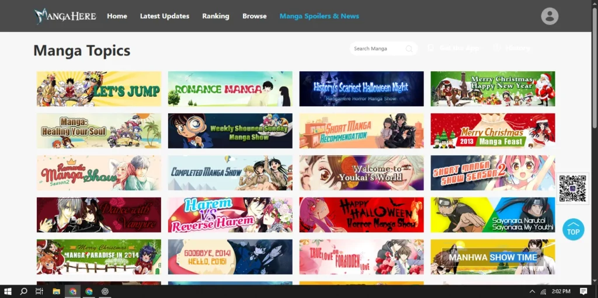Click Manga Spoilers & News link
Image resolution: width=598 pixels, height=298 pixels.
pyautogui.click(x=319, y=16)
